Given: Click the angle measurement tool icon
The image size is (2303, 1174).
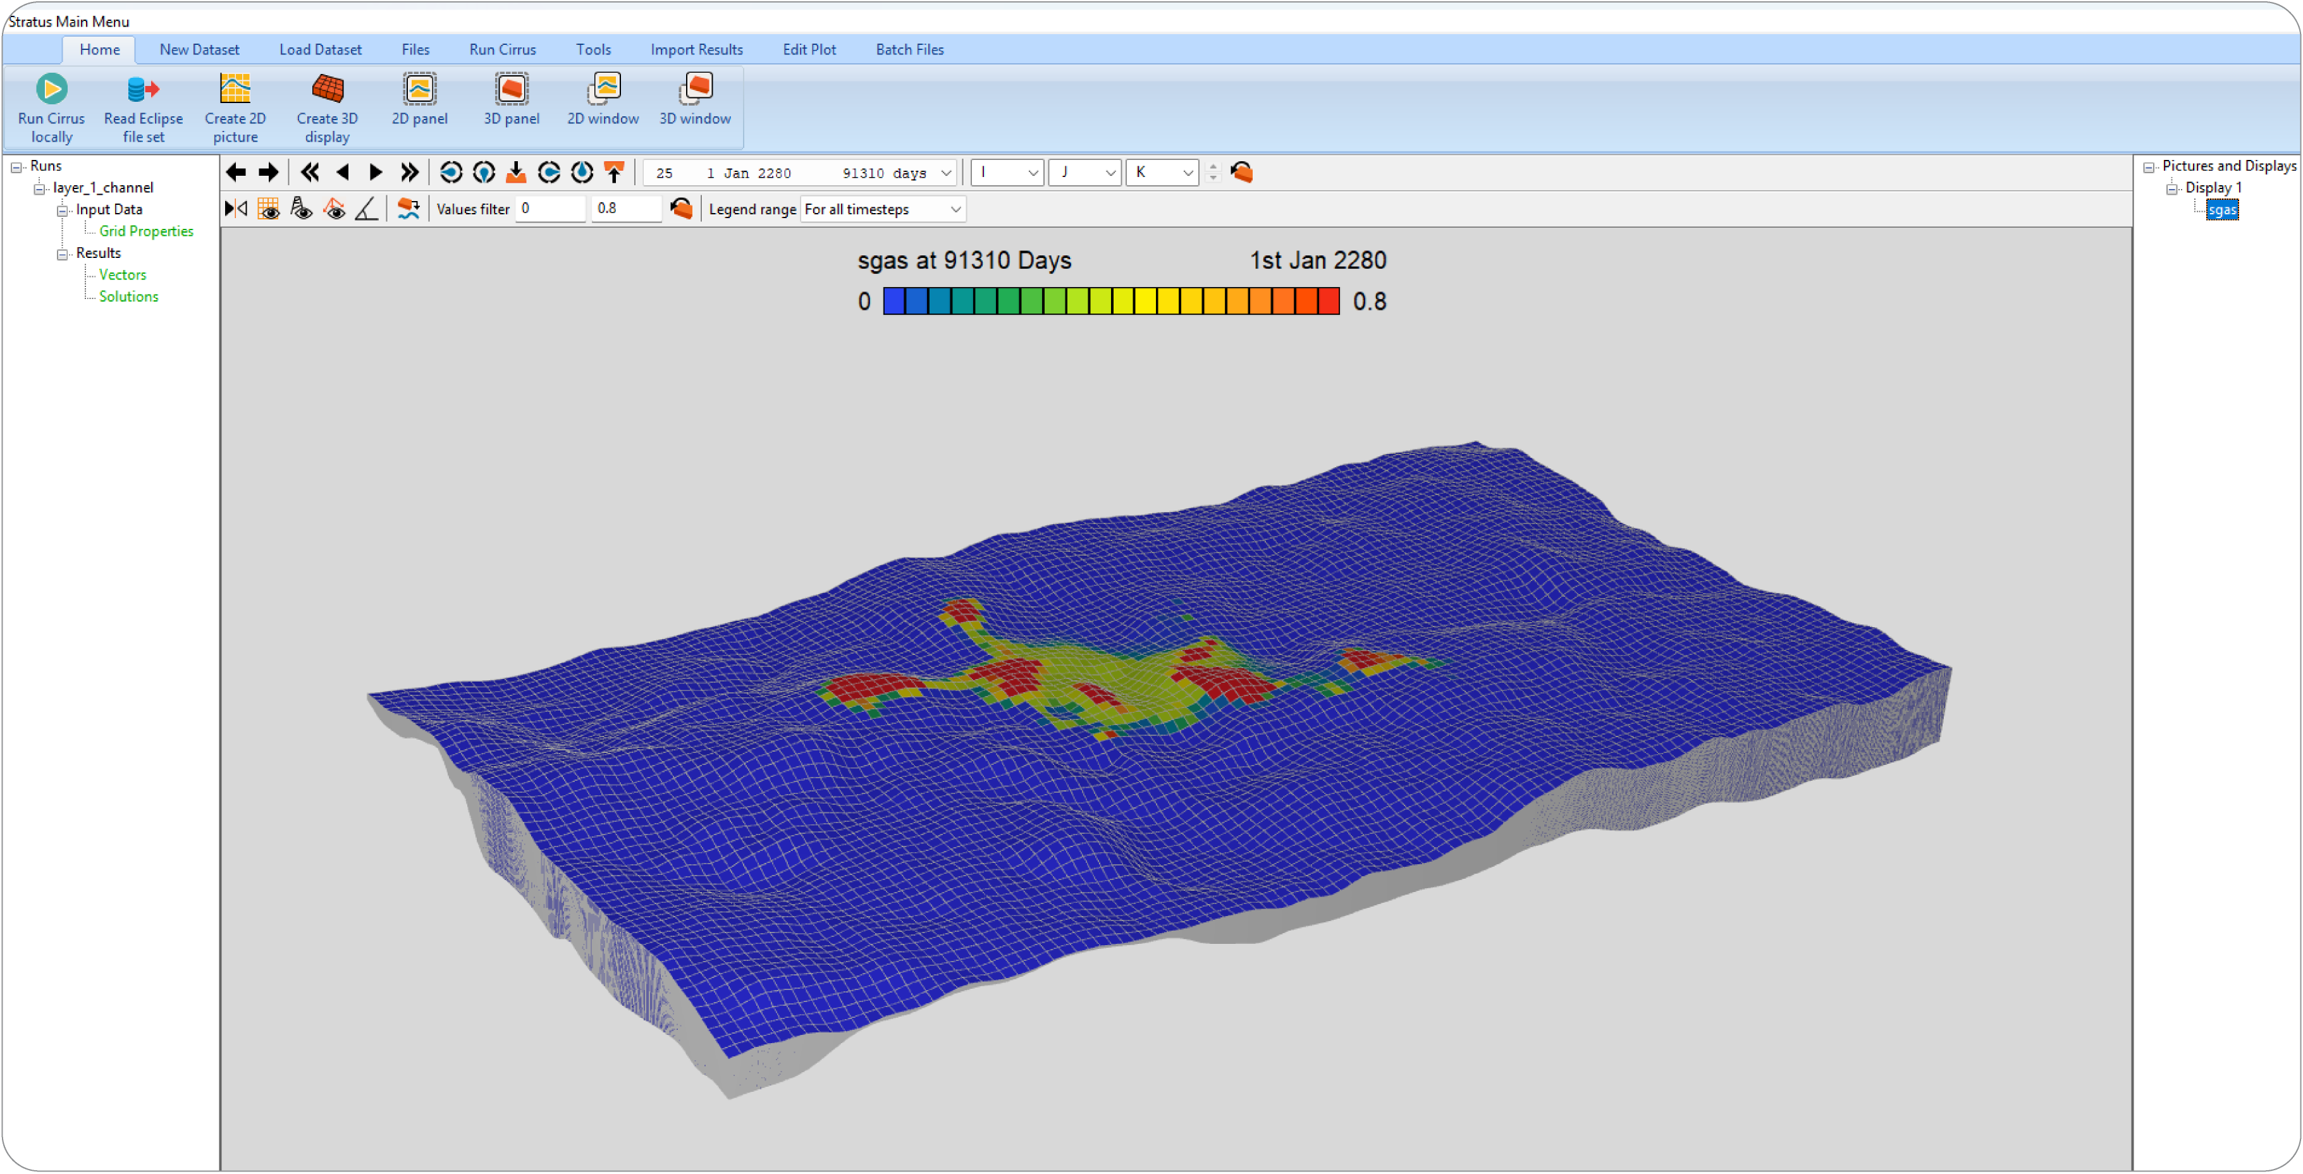Looking at the screenshot, I should point(367,209).
